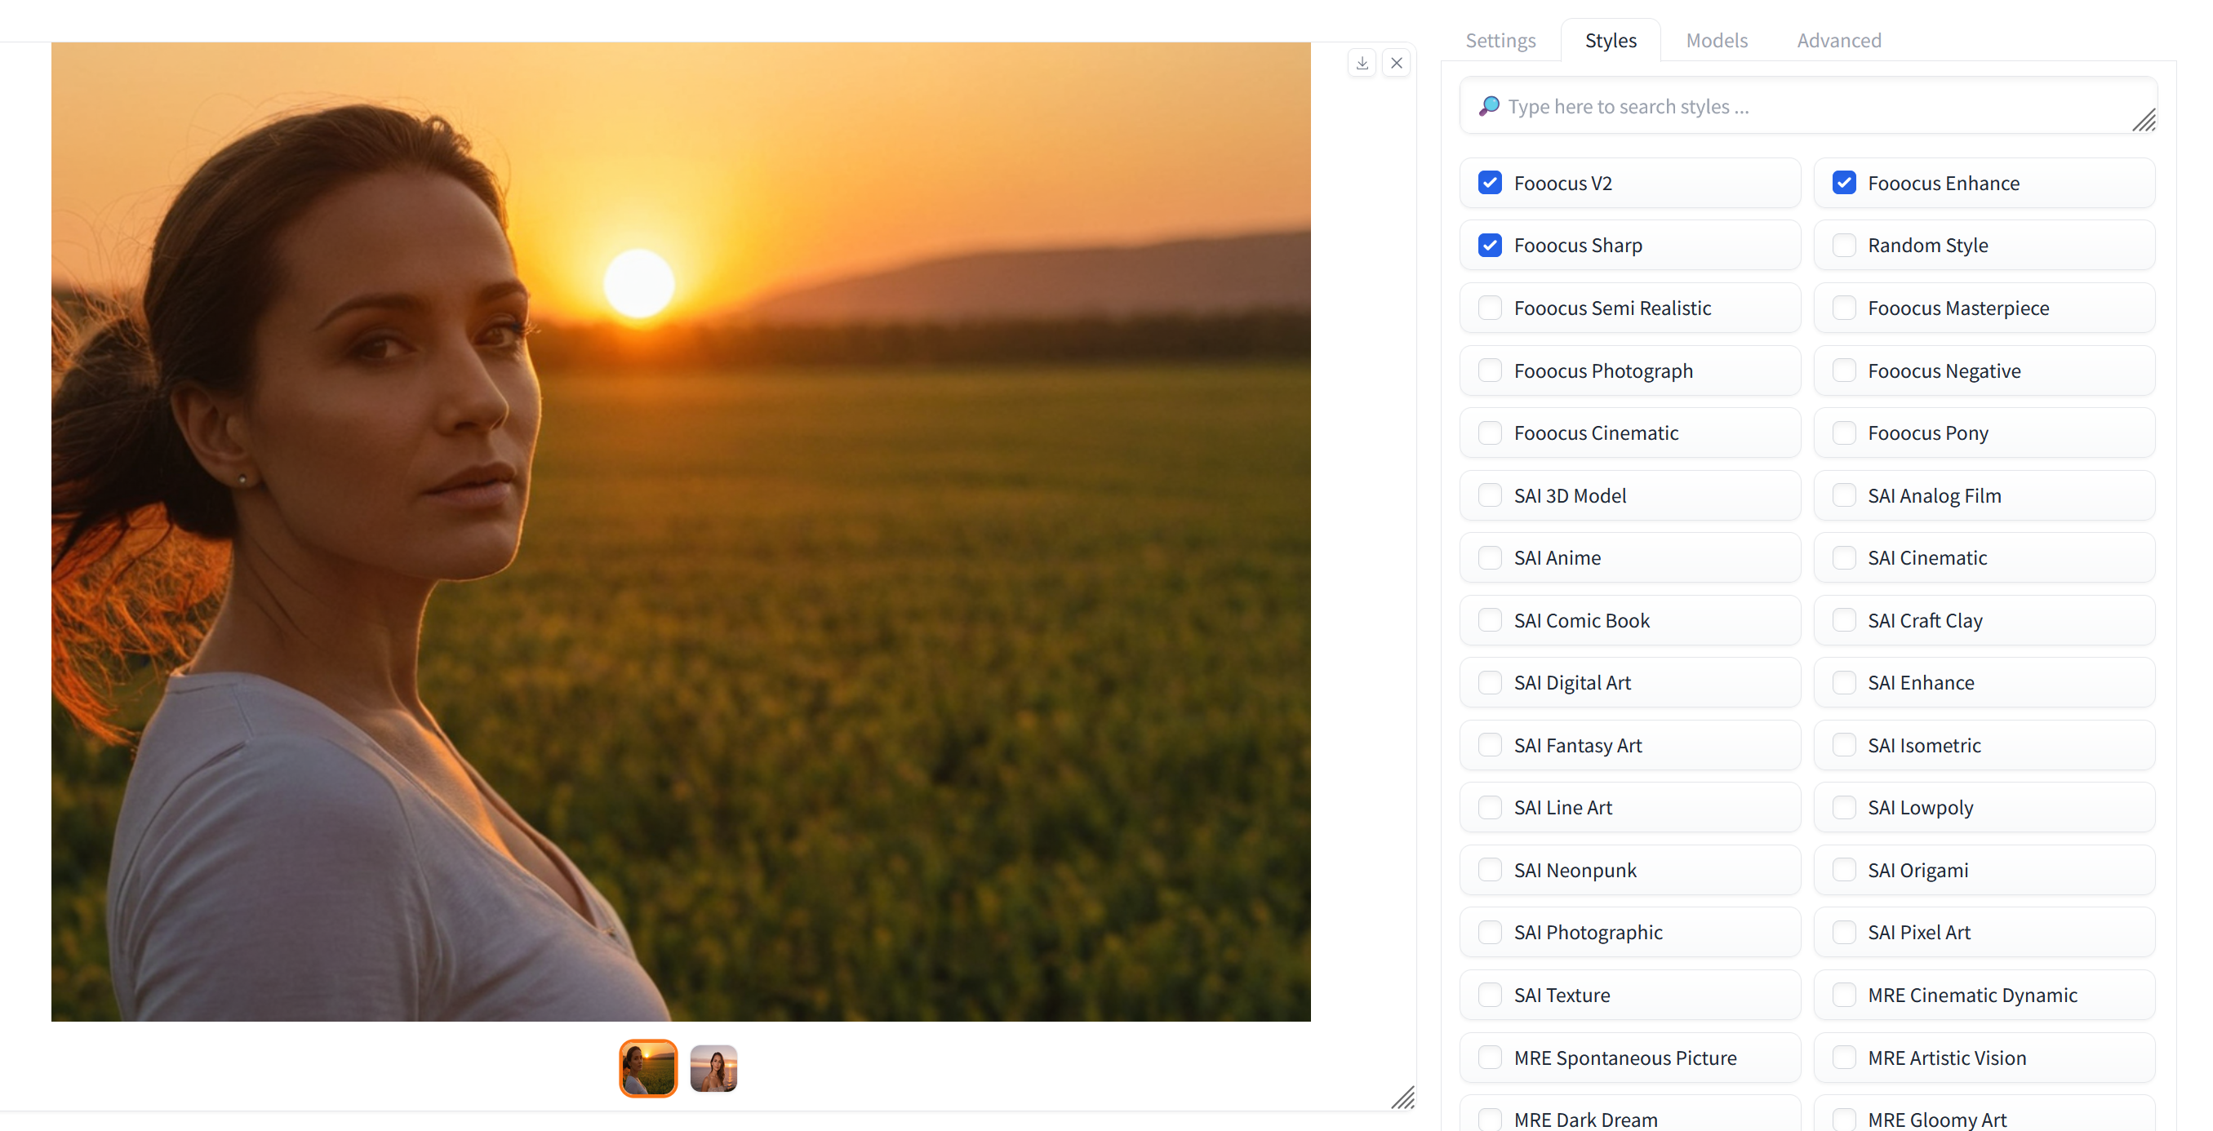Tick the SAI Anime checkbox

point(1490,557)
